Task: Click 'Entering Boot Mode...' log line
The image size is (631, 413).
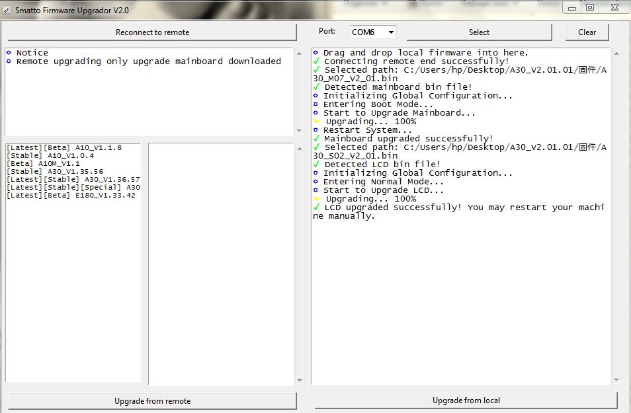Action: pyautogui.click(x=373, y=104)
